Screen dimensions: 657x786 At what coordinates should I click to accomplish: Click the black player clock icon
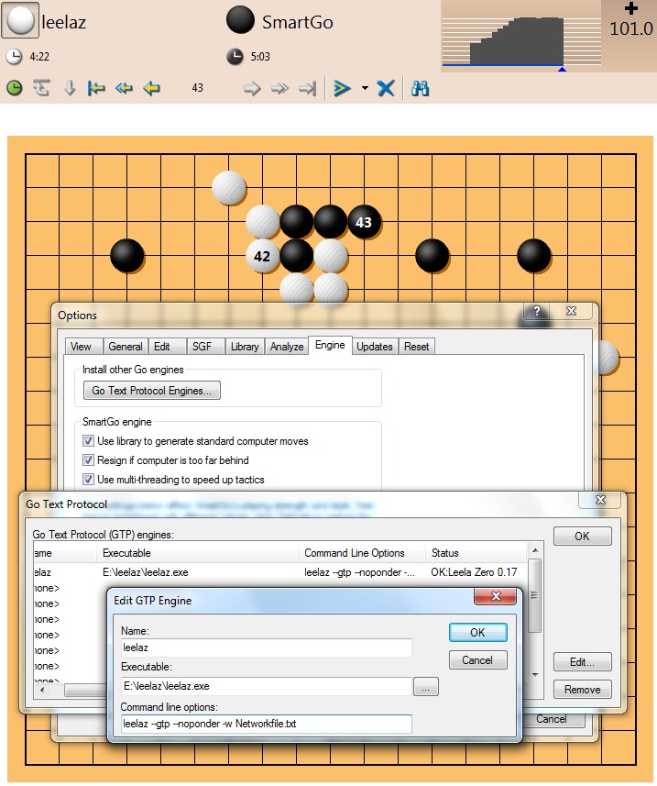(x=235, y=57)
